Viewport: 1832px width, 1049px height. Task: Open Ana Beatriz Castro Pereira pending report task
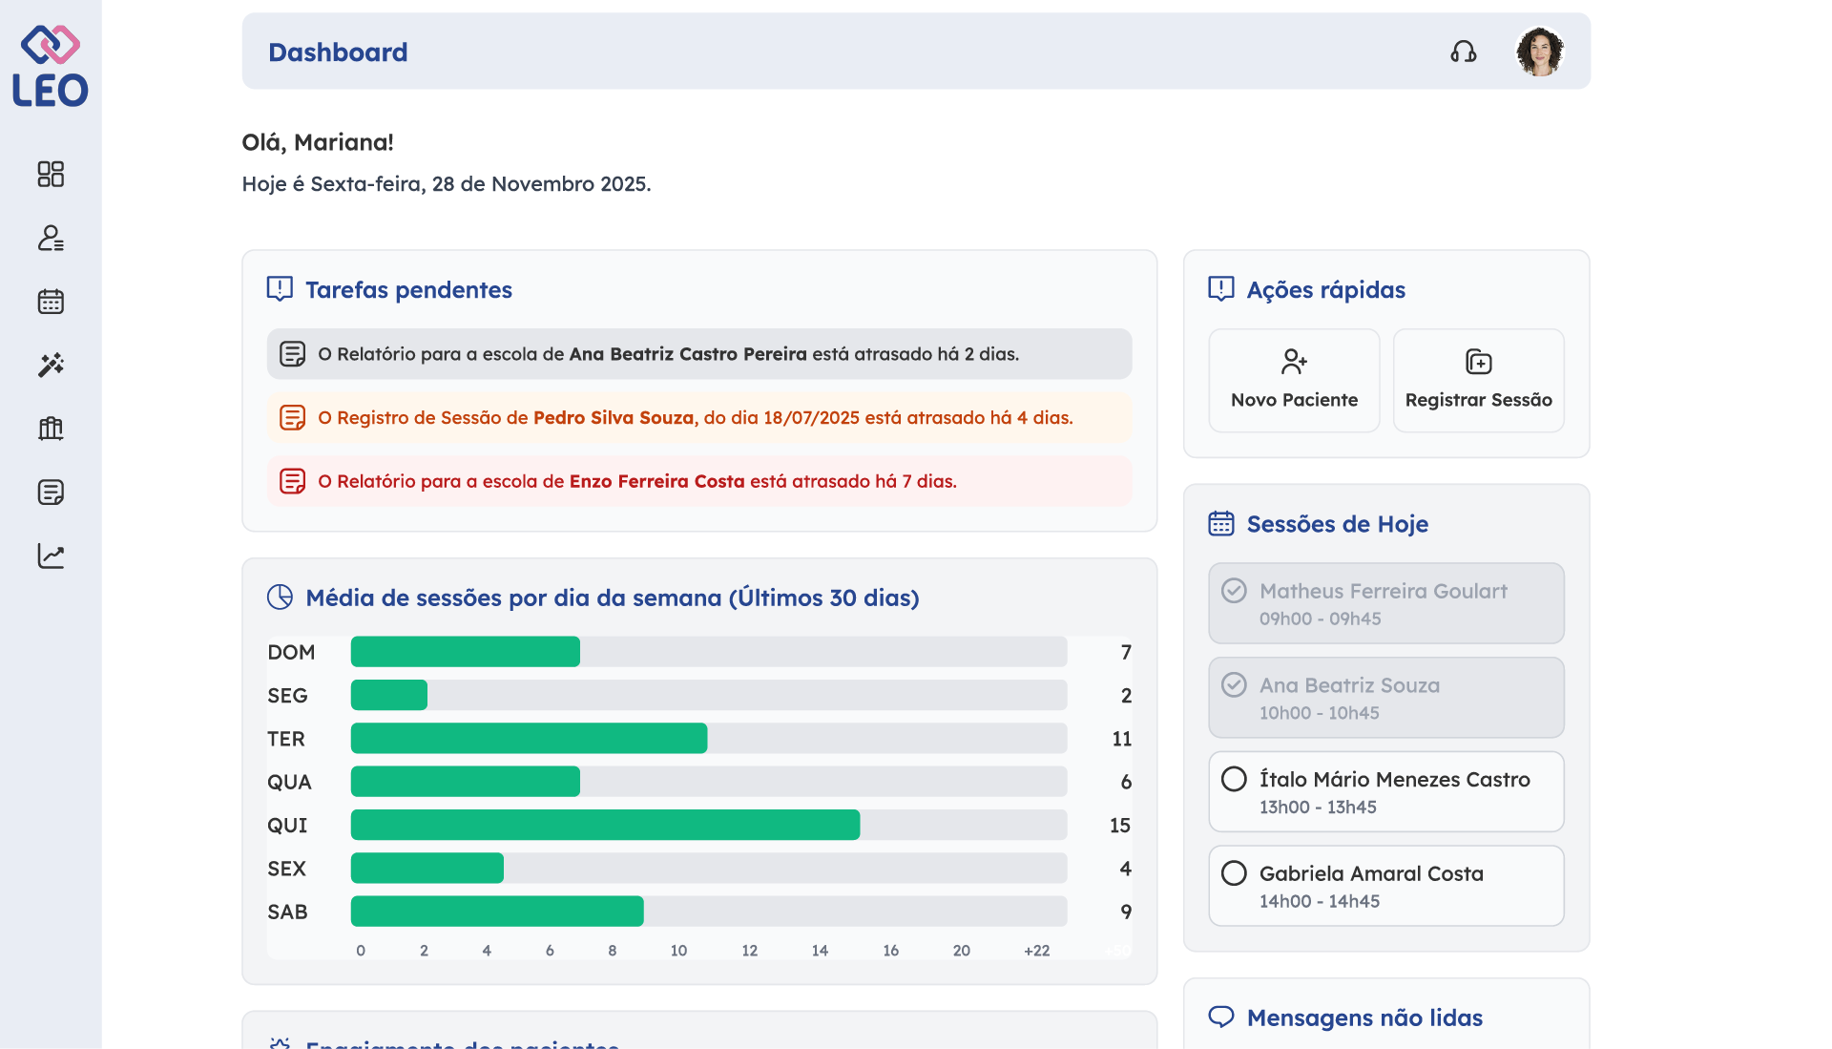[699, 354]
